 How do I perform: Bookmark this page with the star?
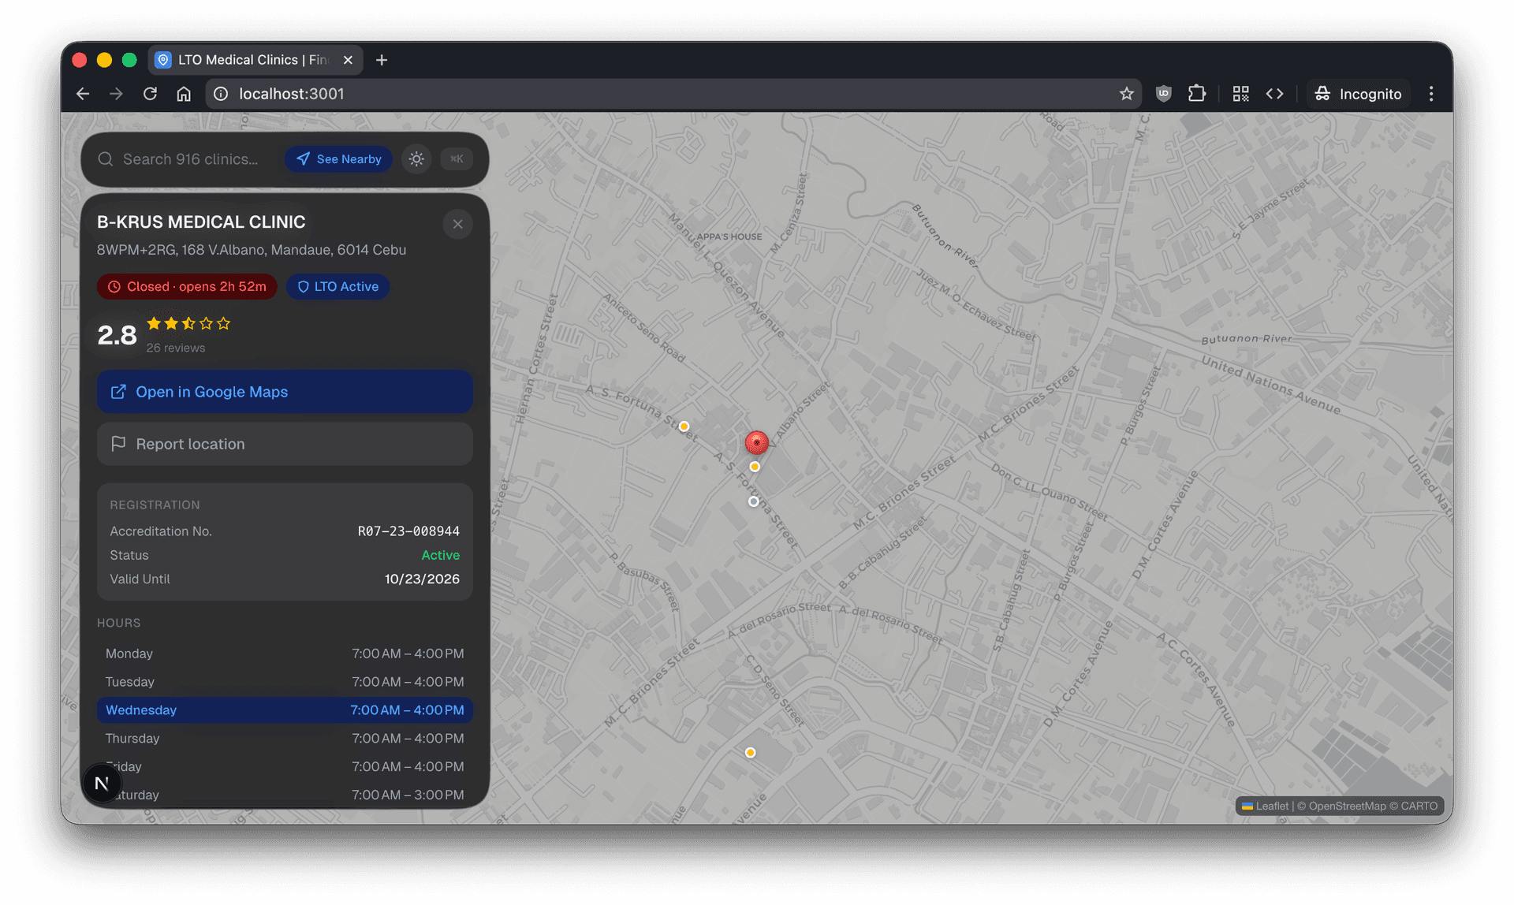coord(1126,94)
